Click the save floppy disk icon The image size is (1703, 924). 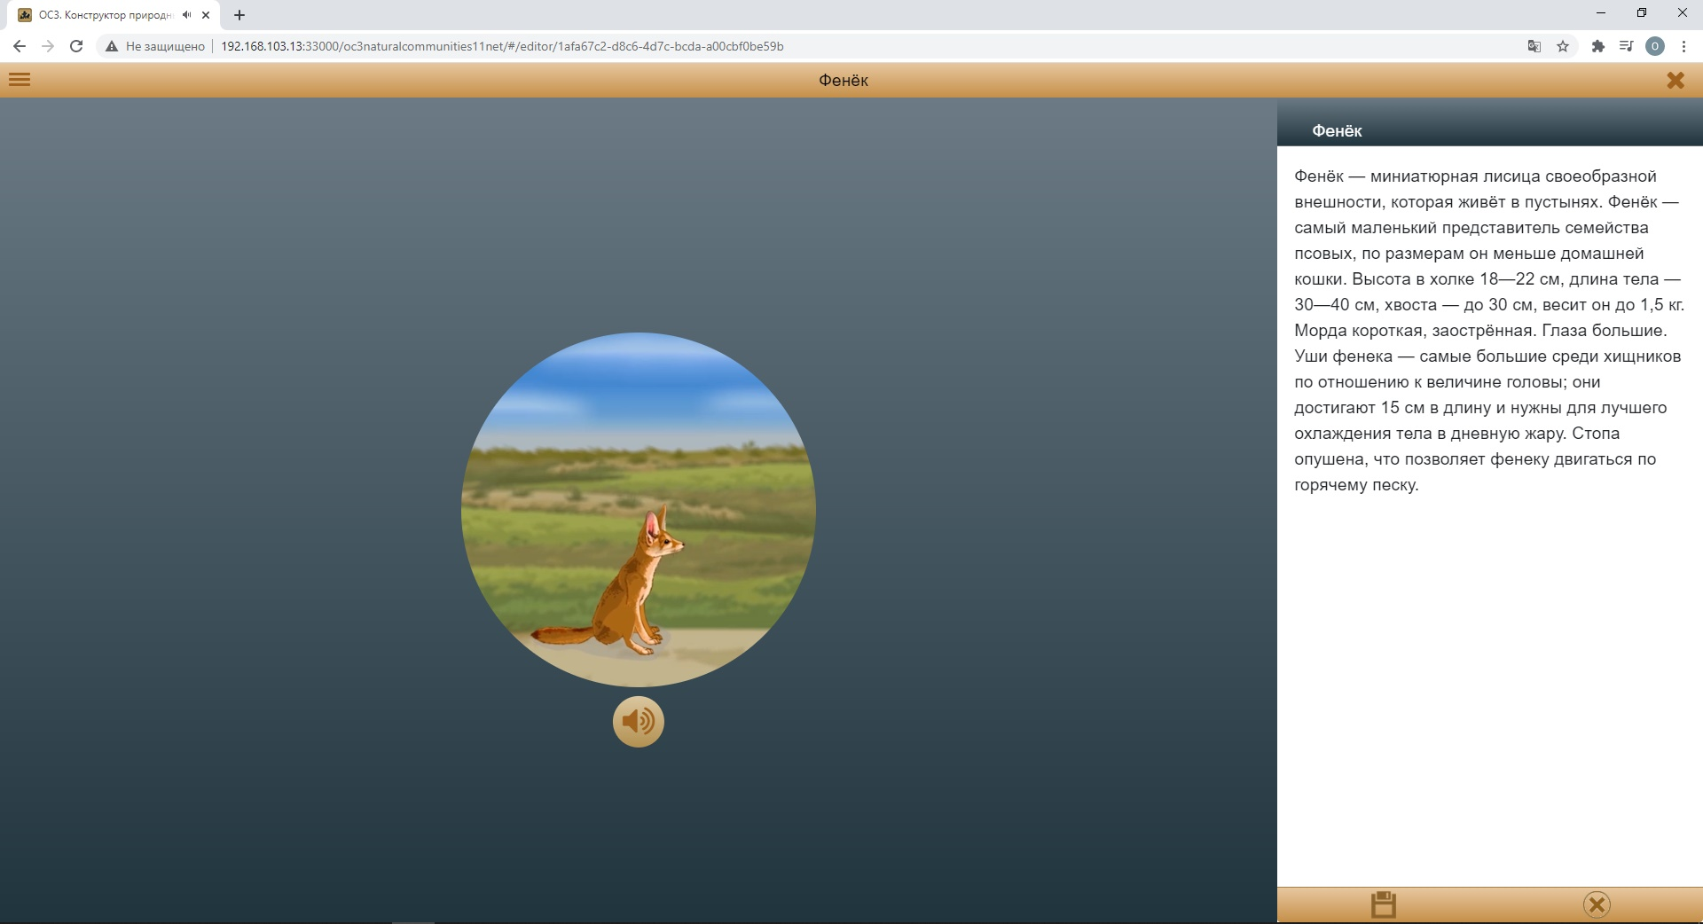click(1383, 904)
